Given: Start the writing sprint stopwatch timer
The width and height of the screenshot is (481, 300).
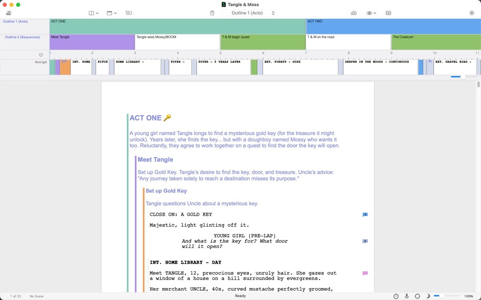Looking at the screenshot, I should (396, 296).
